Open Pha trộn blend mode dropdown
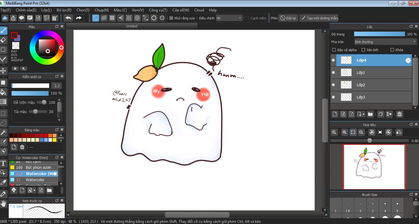This screenshot has width=419, height=224. point(385,42)
